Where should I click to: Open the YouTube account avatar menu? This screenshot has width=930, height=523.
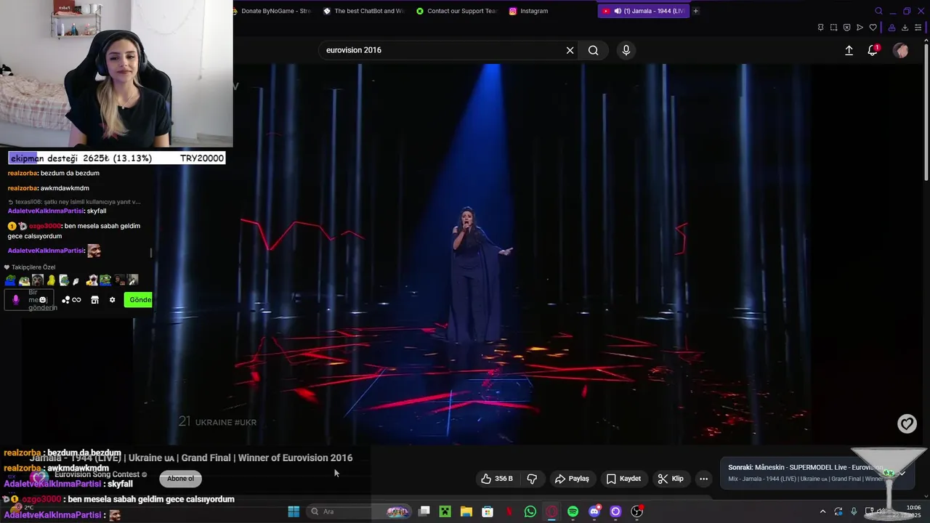pyautogui.click(x=901, y=50)
